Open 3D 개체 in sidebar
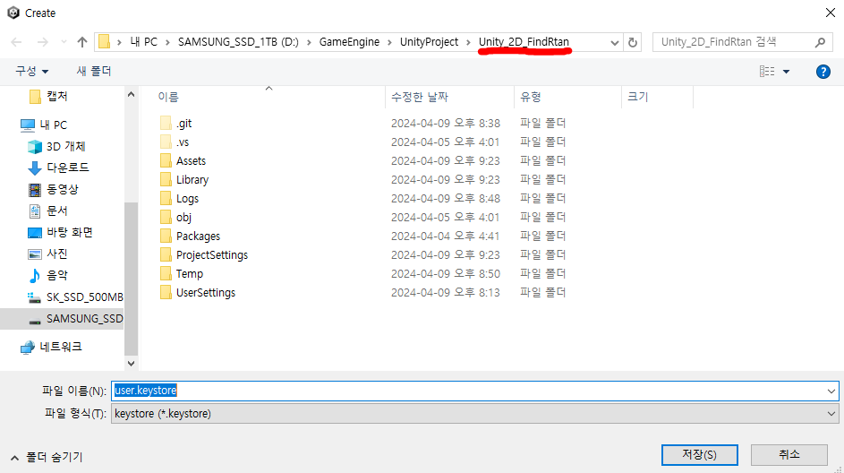This screenshot has width=844, height=473. [65, 147]
